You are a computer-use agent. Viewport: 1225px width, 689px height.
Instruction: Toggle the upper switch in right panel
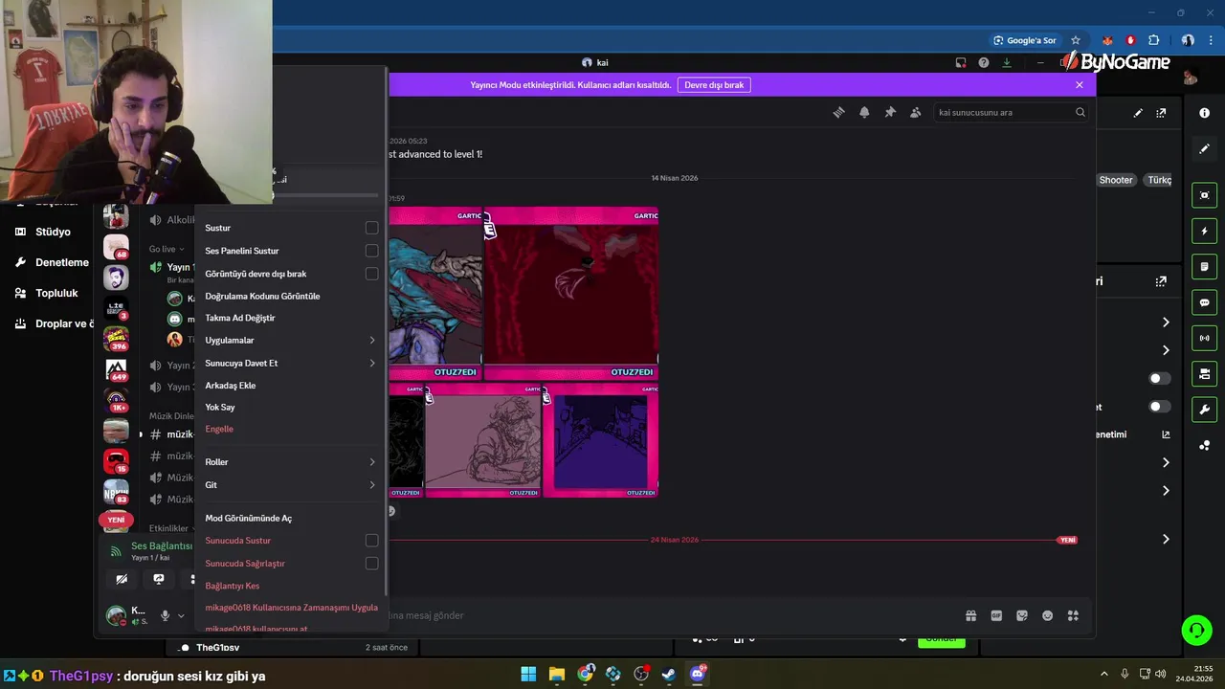(x=1158, y=378)
